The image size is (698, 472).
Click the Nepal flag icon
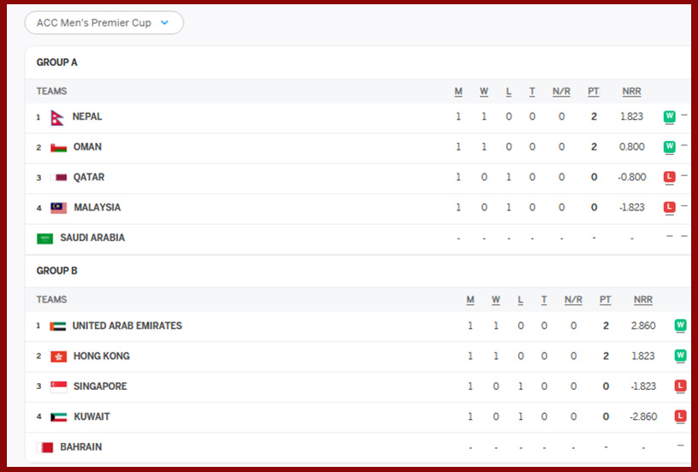[x=57, y=117]
